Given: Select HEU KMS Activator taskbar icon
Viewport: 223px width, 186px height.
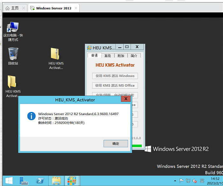Looking at the screenshot, I should 71,181.
